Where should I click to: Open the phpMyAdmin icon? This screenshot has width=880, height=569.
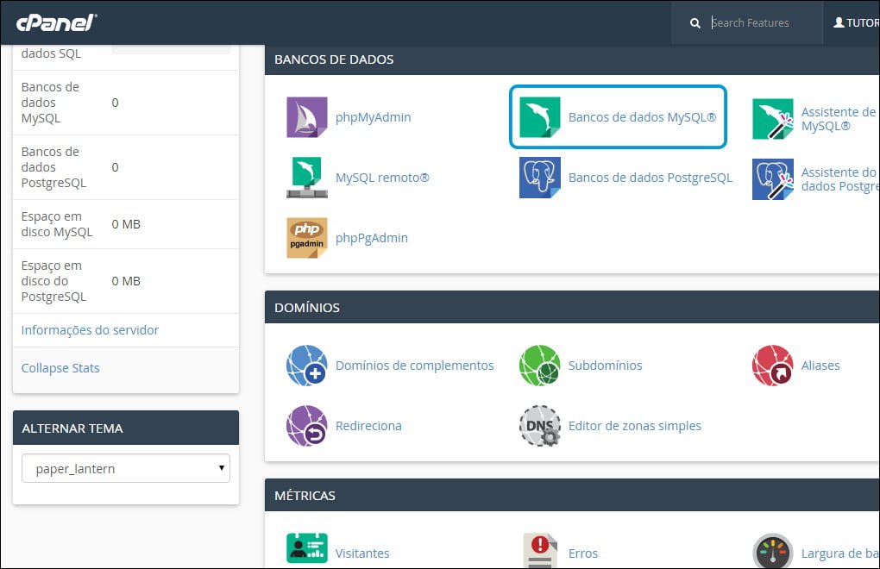[x=307, y=117]
